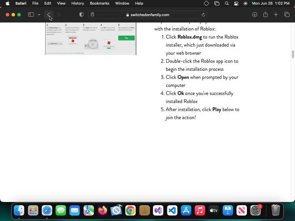Viewport: 295px width, 221px height.
Task: Open the Safari application menu
Action: (21, 3)
